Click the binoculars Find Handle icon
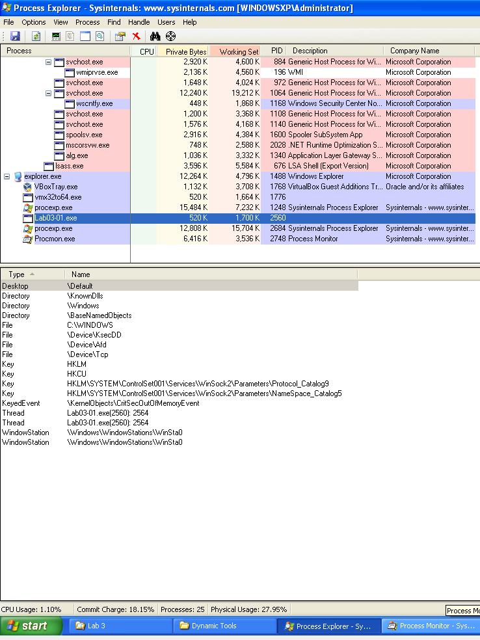The width and height of the screenshot is (480, 640). click(x=155, y=36)
